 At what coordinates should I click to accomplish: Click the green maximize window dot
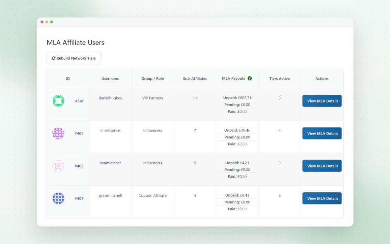[x=51, y=22]
